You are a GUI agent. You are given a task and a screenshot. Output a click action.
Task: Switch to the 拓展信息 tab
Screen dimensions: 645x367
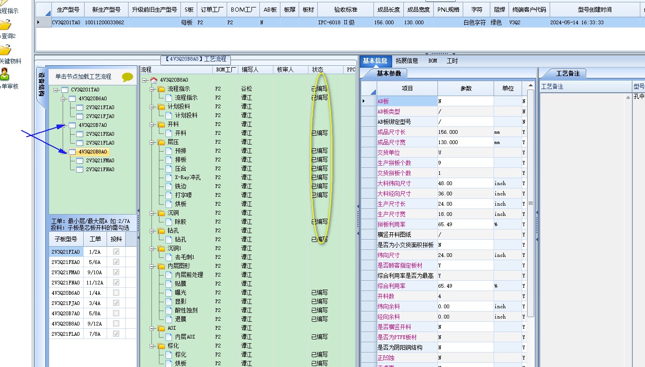pyautogui.click(x=407, y=61)
